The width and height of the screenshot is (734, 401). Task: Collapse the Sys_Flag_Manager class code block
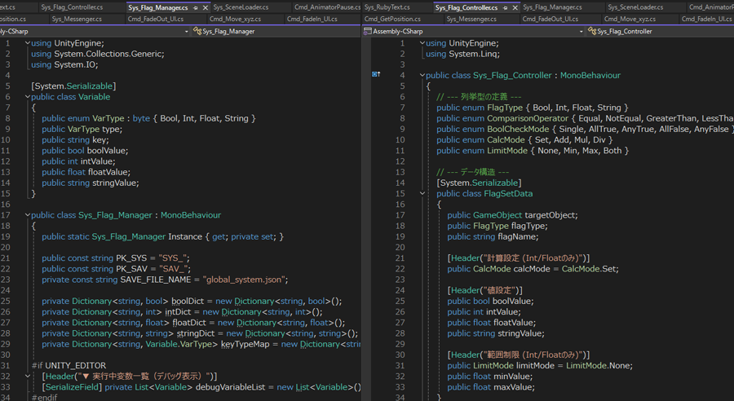point(27,215)
